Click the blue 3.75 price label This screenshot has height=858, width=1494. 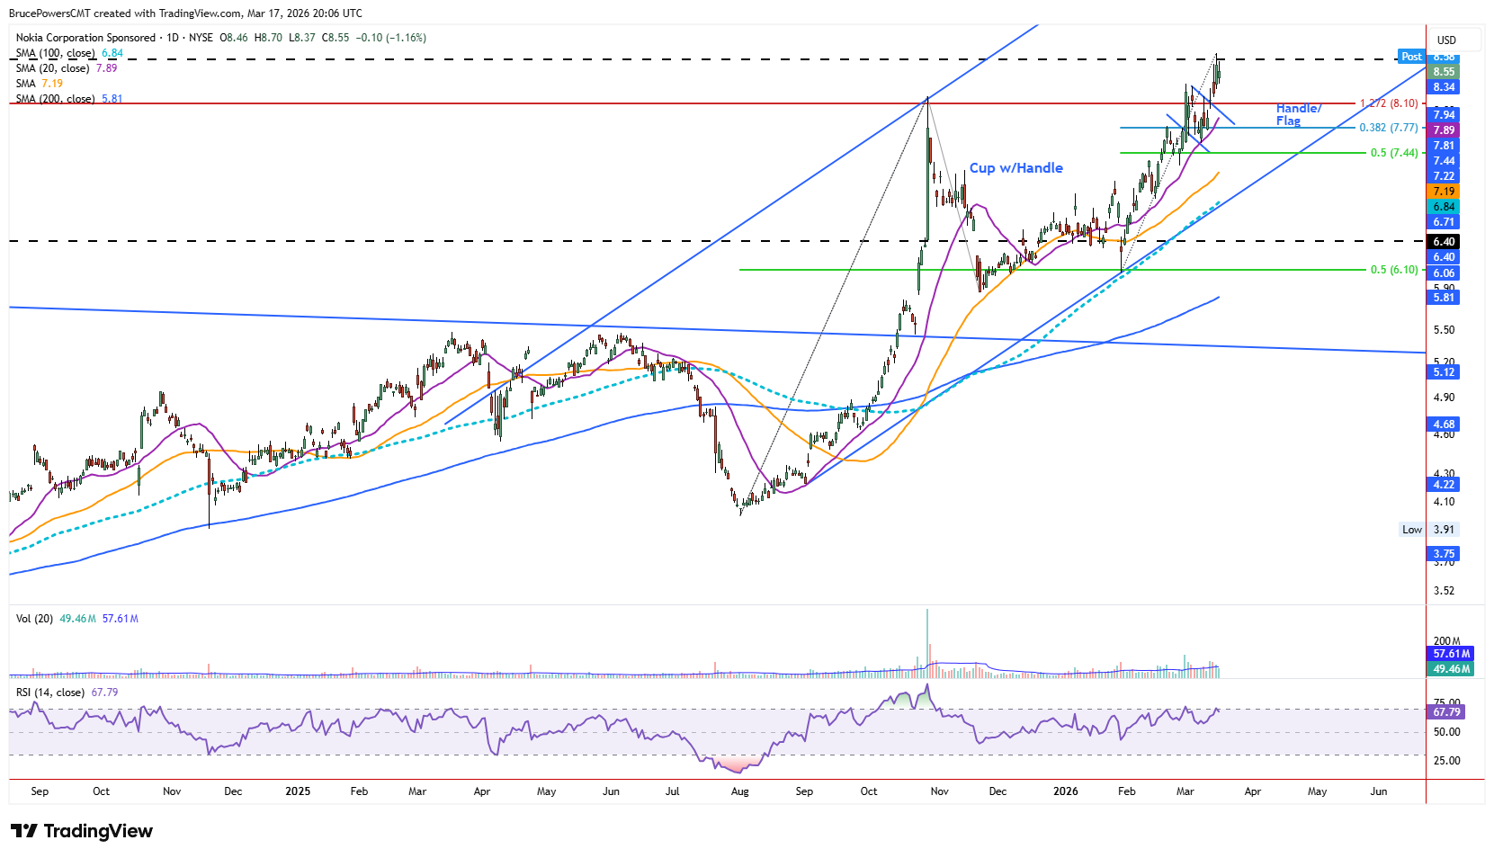(1444, 554)
